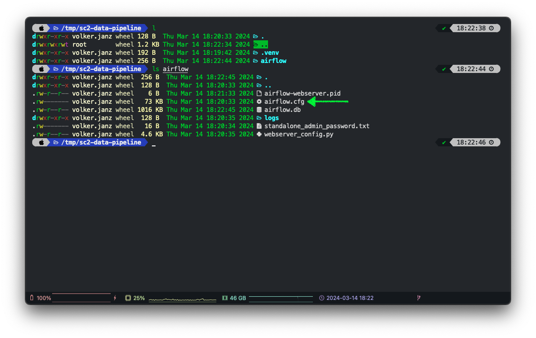Click the blinking cursor at the bottom prompt

(x=154, y=145)
